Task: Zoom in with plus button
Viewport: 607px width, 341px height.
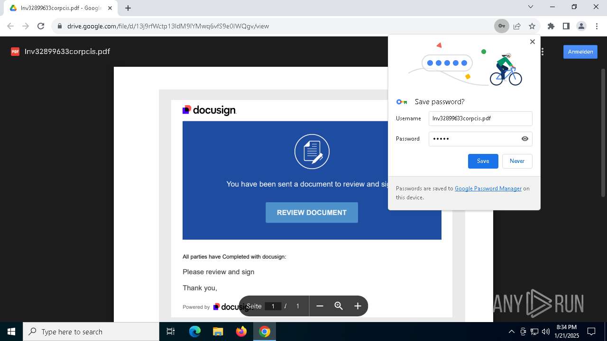Action: [x=358, y=306]
